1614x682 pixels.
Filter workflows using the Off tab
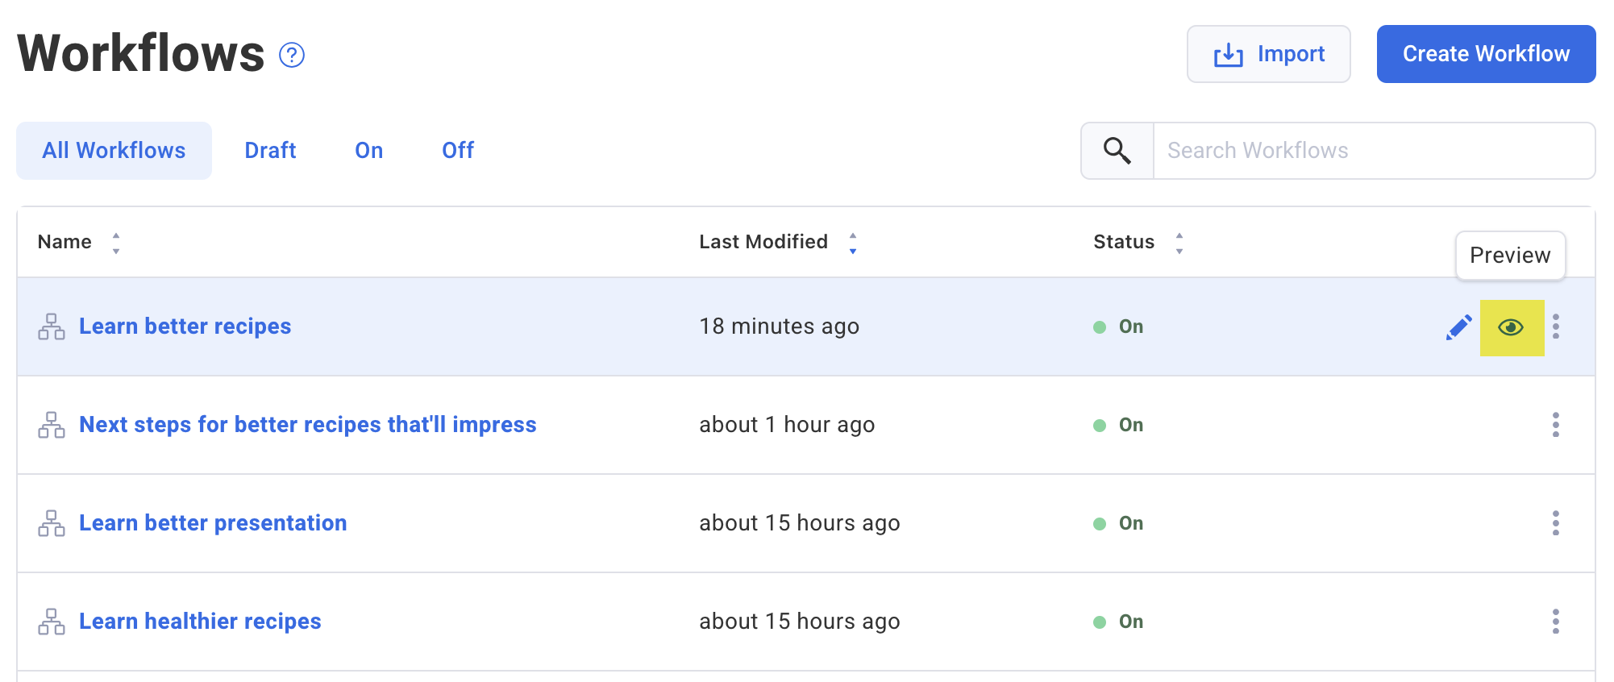point(457,151)
